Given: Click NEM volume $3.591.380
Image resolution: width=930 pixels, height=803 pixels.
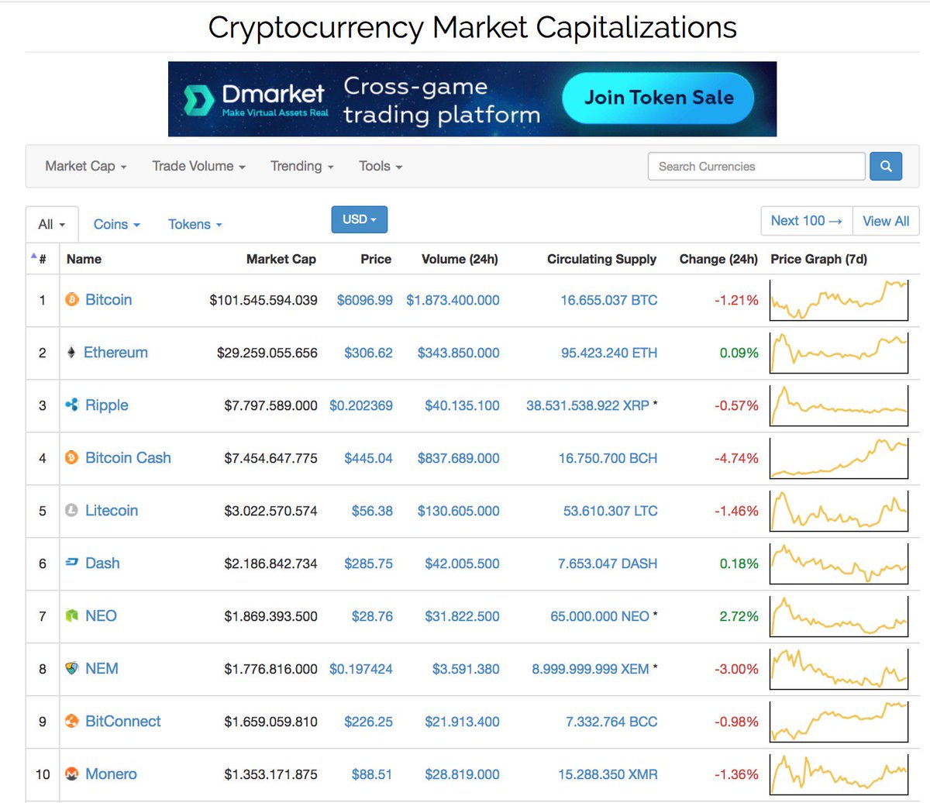Looking at the screenshot, I should tap(466, 669).
